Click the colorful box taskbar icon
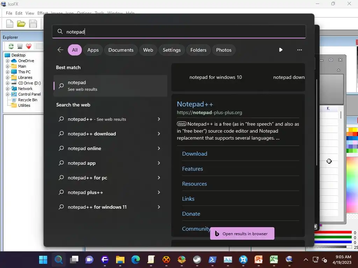 (x=181, y=260)
